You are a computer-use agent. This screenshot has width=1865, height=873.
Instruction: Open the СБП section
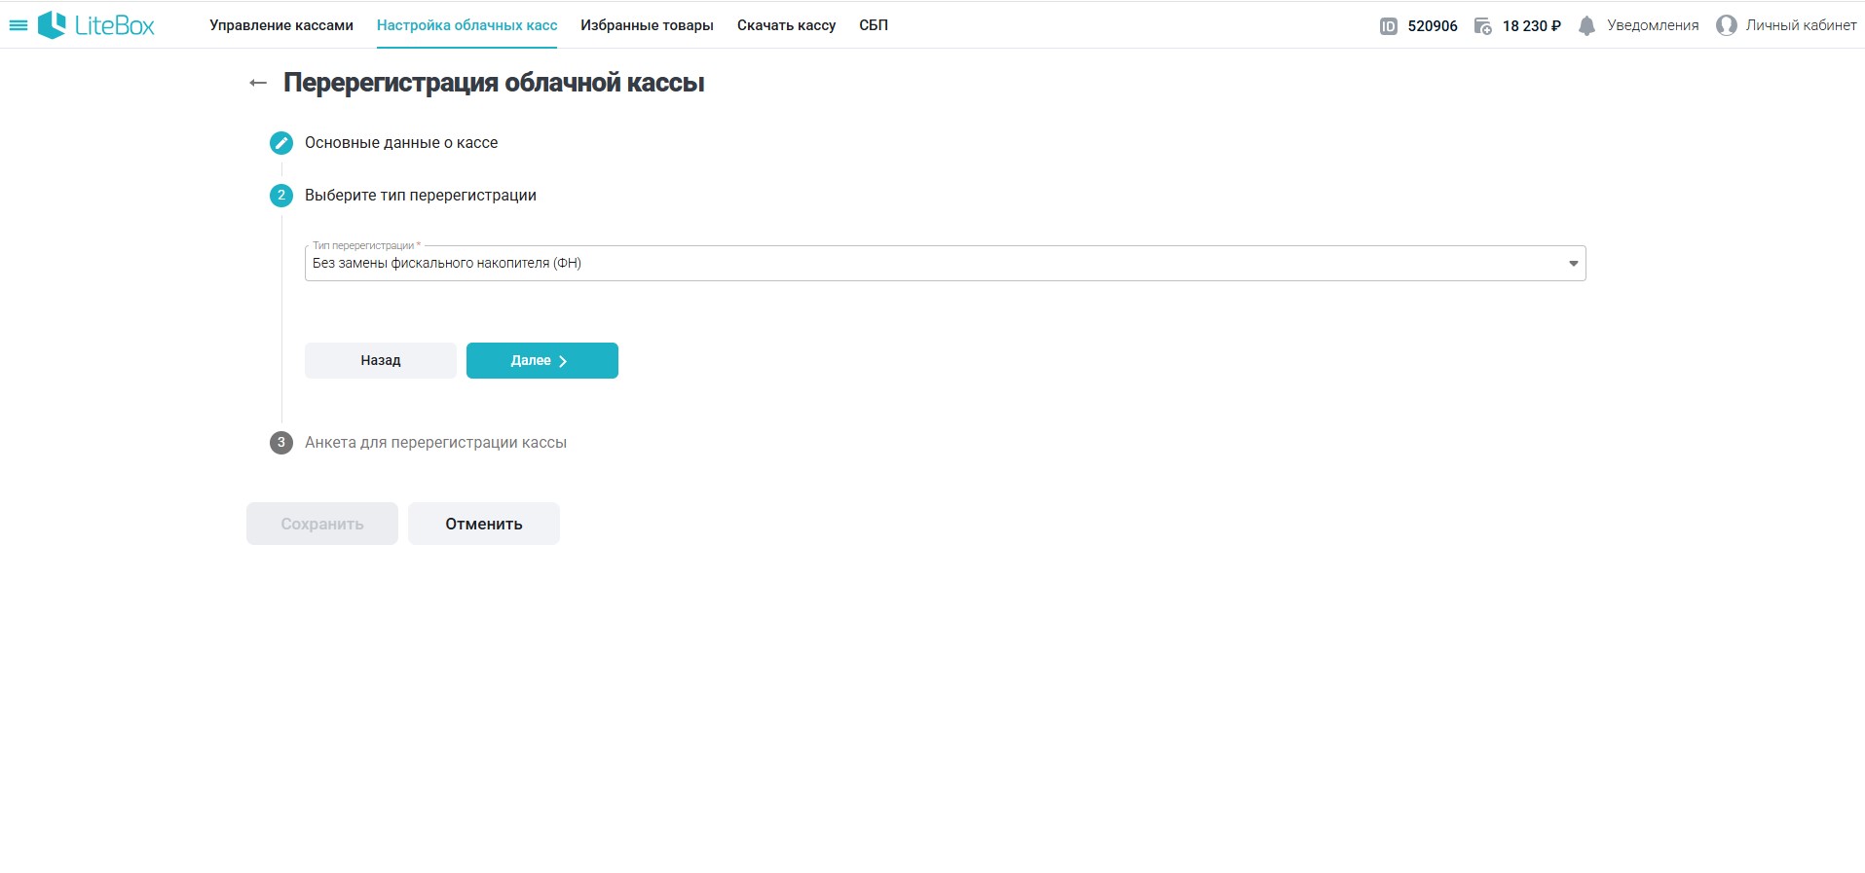873,25
